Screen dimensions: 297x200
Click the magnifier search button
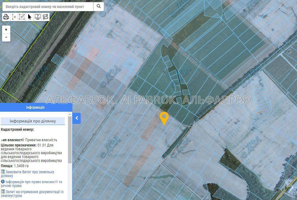(x=99, y=6)
